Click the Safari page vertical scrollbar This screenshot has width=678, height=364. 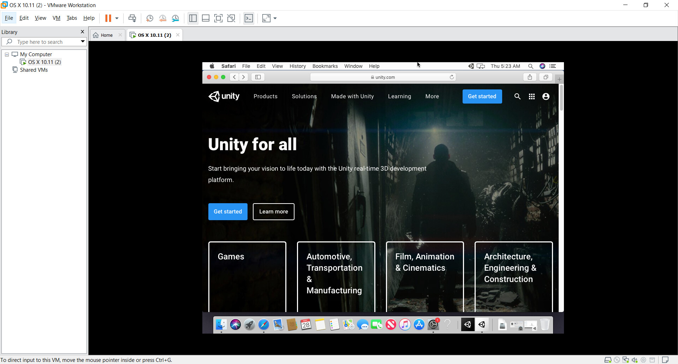(561, 98)
